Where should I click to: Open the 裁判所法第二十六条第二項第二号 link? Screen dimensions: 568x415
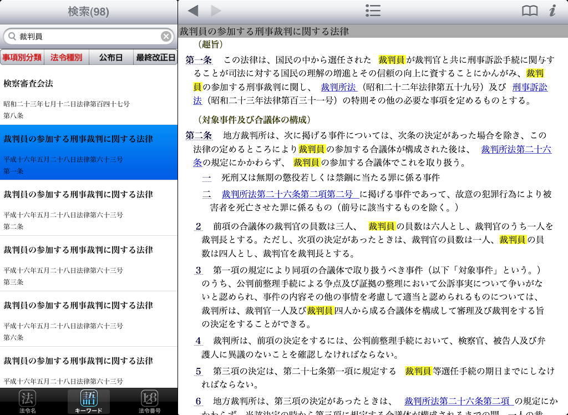pos(287,194)
